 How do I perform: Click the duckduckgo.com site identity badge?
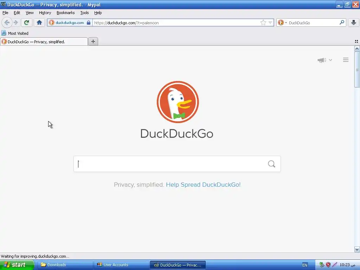(70, 22)
